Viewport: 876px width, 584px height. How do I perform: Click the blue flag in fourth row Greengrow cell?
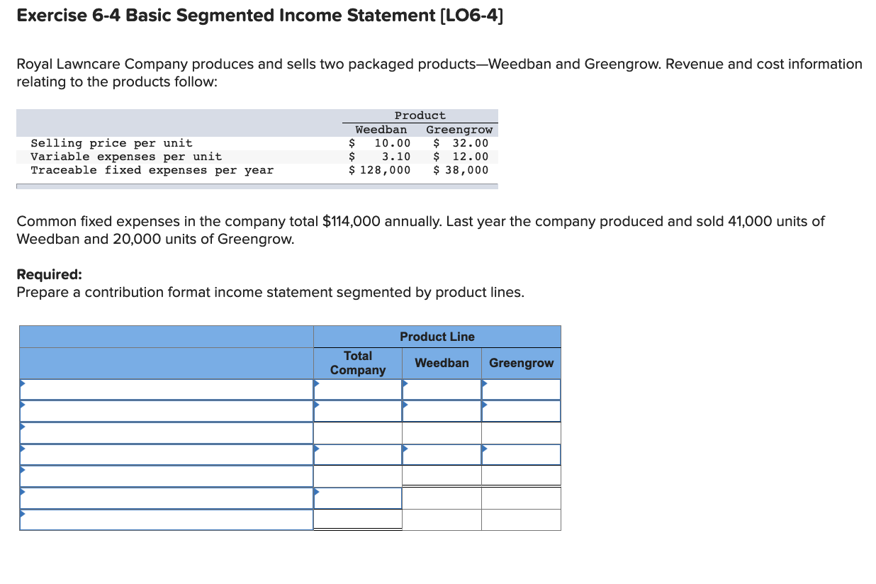pos(485,450)
